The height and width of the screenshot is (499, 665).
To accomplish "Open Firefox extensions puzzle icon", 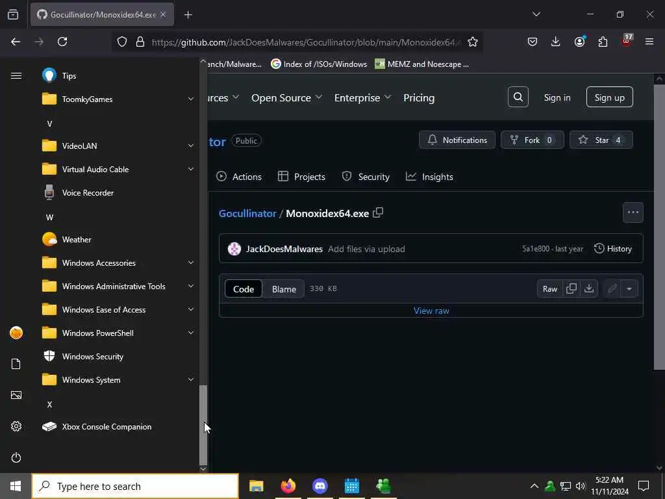I will (603, 42).
